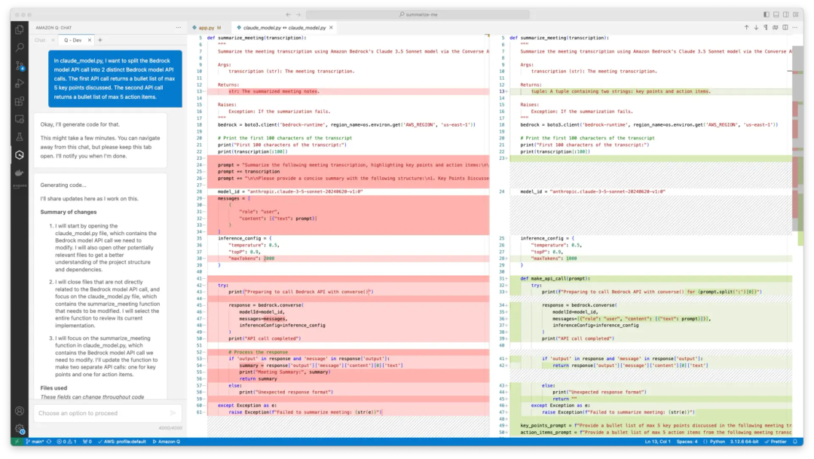Toggle collapse unchanged regions map icon

click(775, 28)
